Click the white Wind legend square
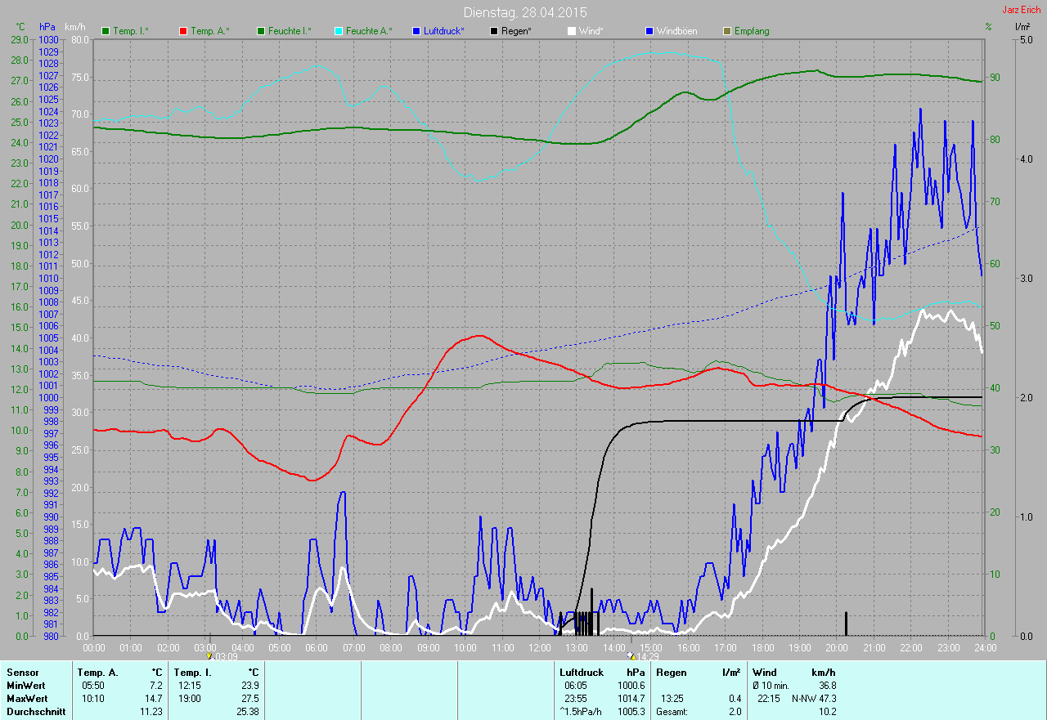The image size is (1047, 720). point(572,31)
